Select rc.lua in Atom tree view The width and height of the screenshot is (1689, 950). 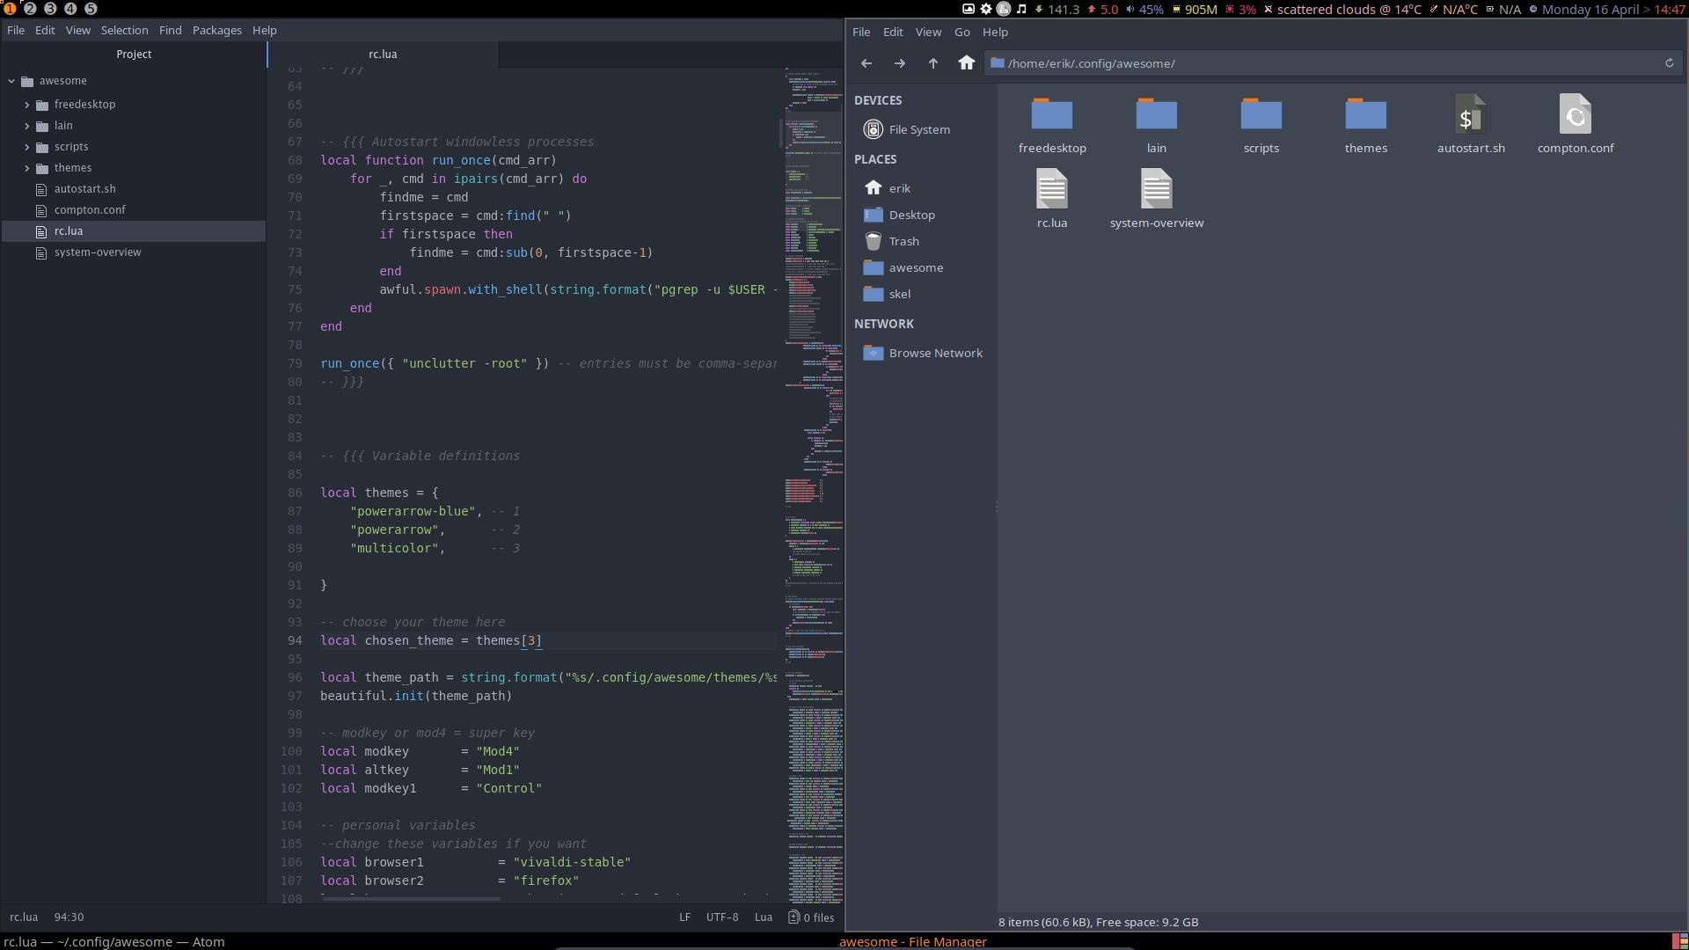tap(134, 231)
